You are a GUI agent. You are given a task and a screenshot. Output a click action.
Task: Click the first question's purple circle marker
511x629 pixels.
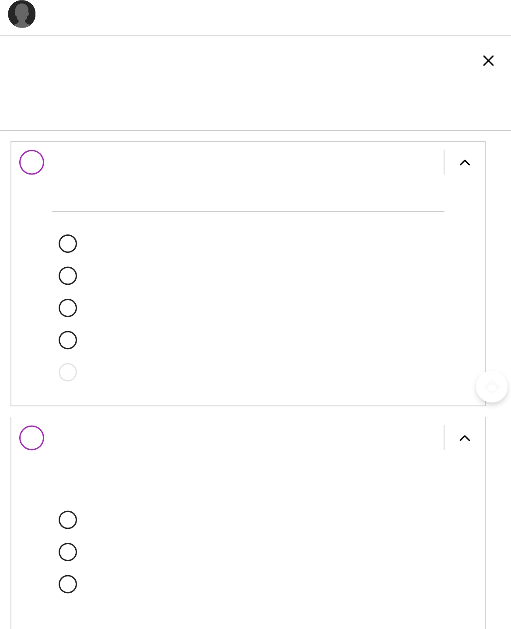(x=31, y=162)
